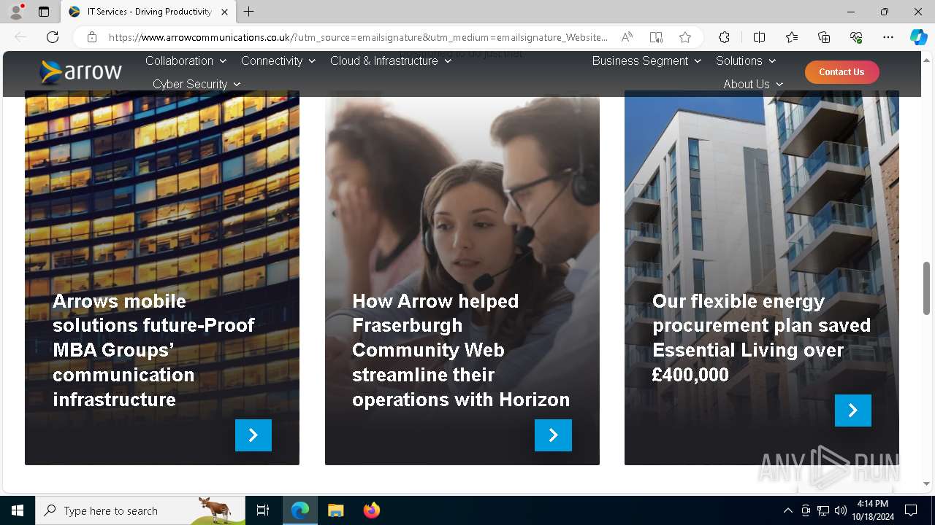Open the Fraserburgh Community Web Horizon case study
Image resolution: width=935 pixels, height=525 pixels.
(x=461, y=350)
